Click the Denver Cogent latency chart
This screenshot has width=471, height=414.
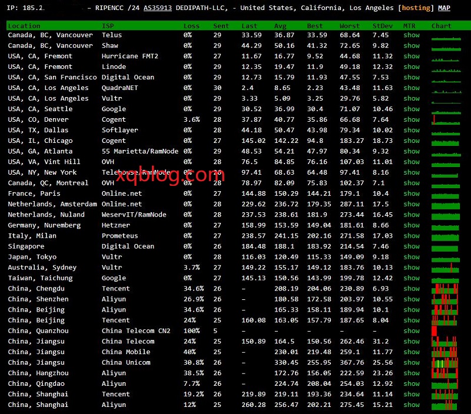(x=446, y=120)
